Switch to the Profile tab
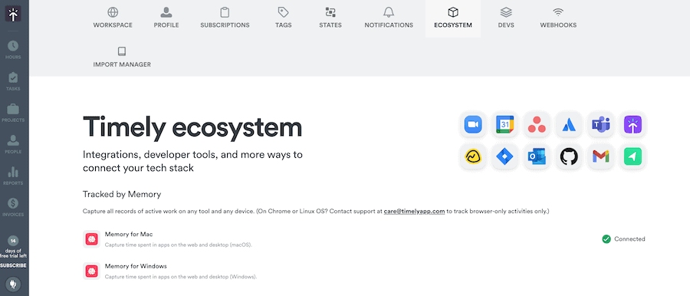The height and width of the screenshot is (296, 690). click(166, 18)
